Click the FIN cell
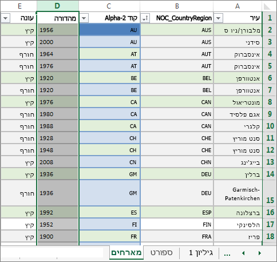 [x=177, y=224]
